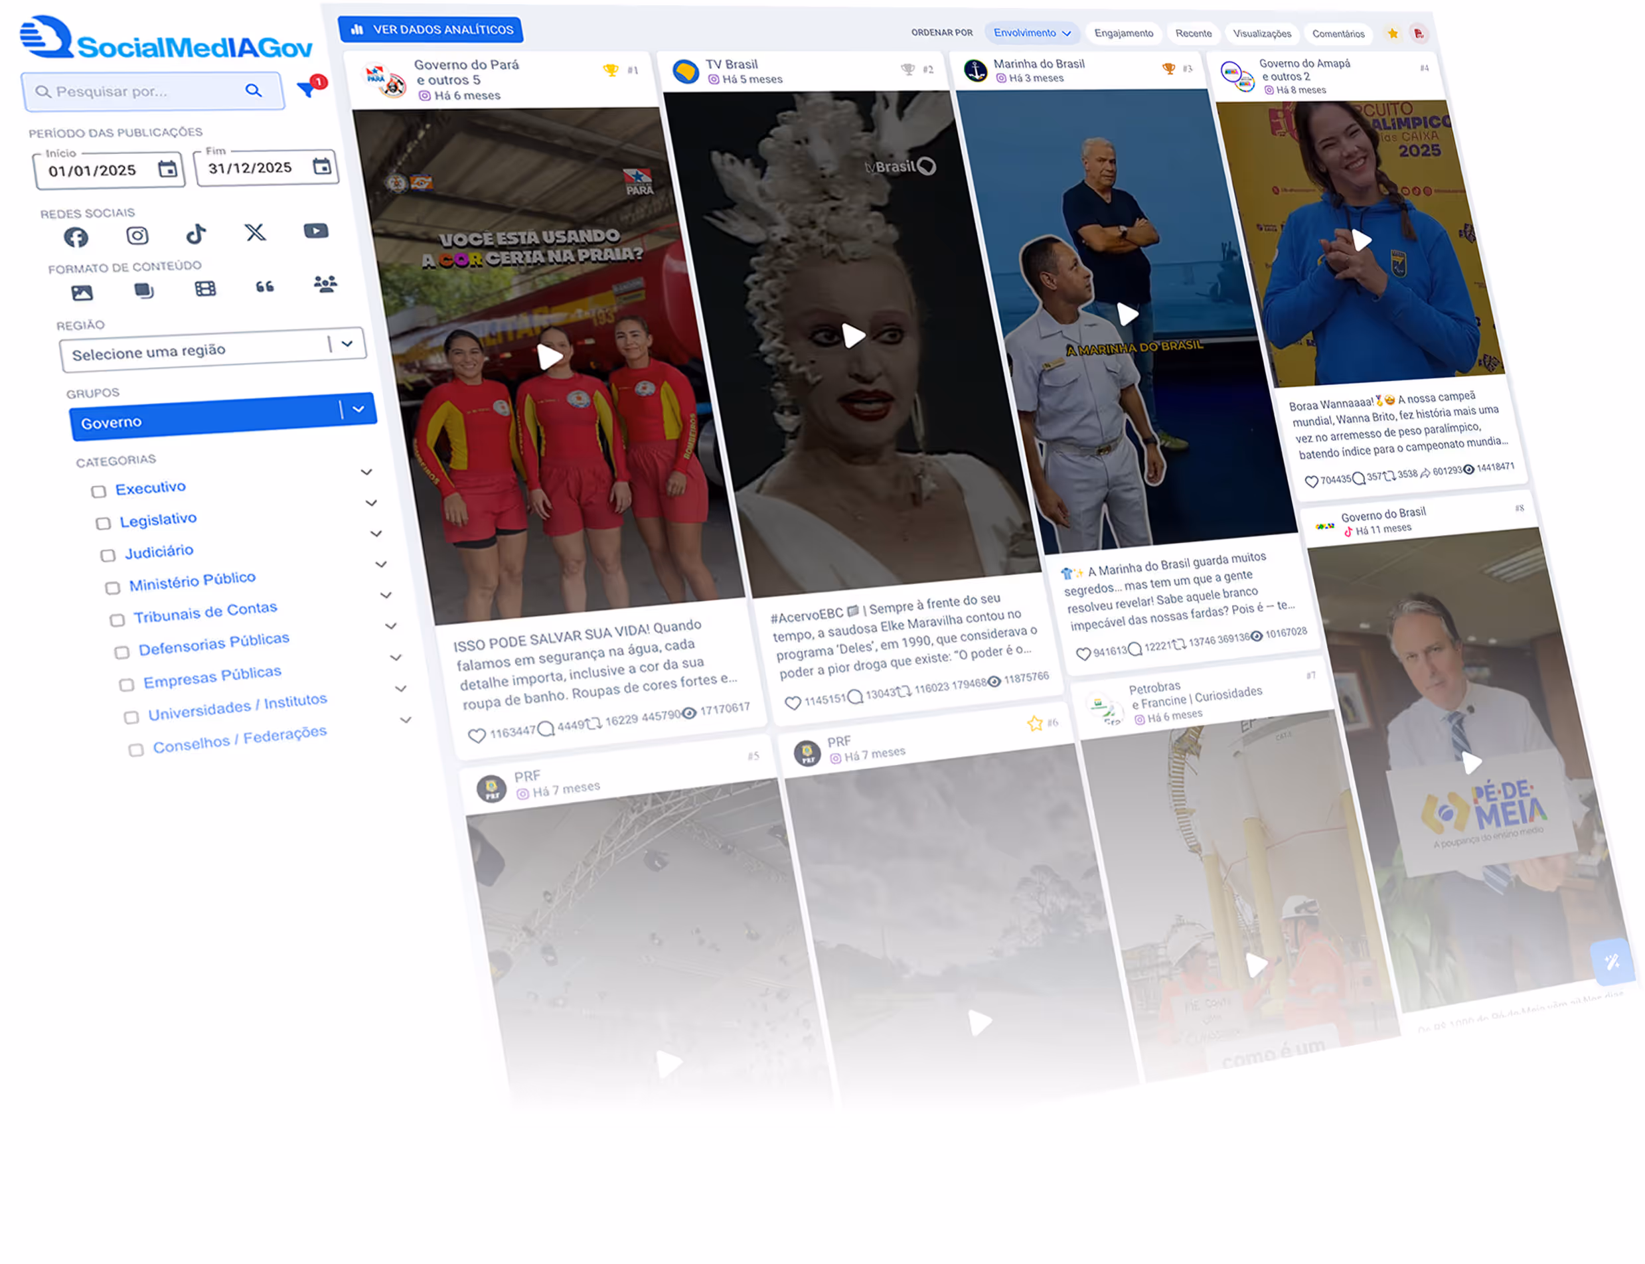Click the Início date field 01/01/2025
The height and width of the screenshot is (1264, 1645).
tap(109, 171)
